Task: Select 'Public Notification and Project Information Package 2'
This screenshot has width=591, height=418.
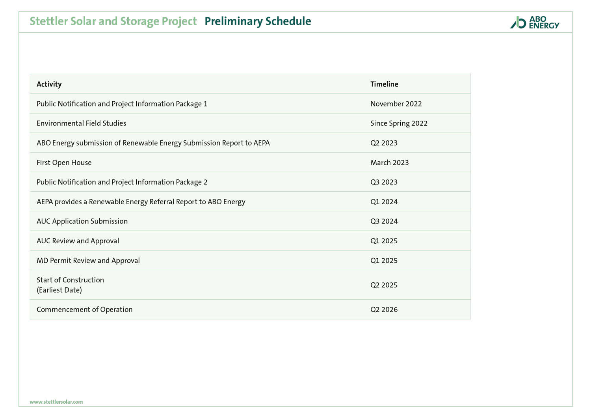Action: point(122,182)
